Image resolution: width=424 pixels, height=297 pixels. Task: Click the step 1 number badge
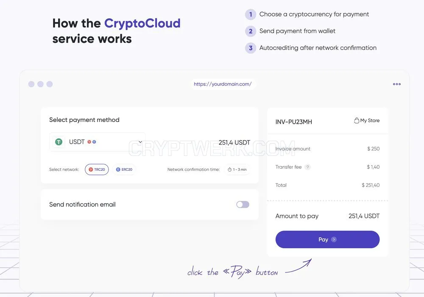(251, 14)
